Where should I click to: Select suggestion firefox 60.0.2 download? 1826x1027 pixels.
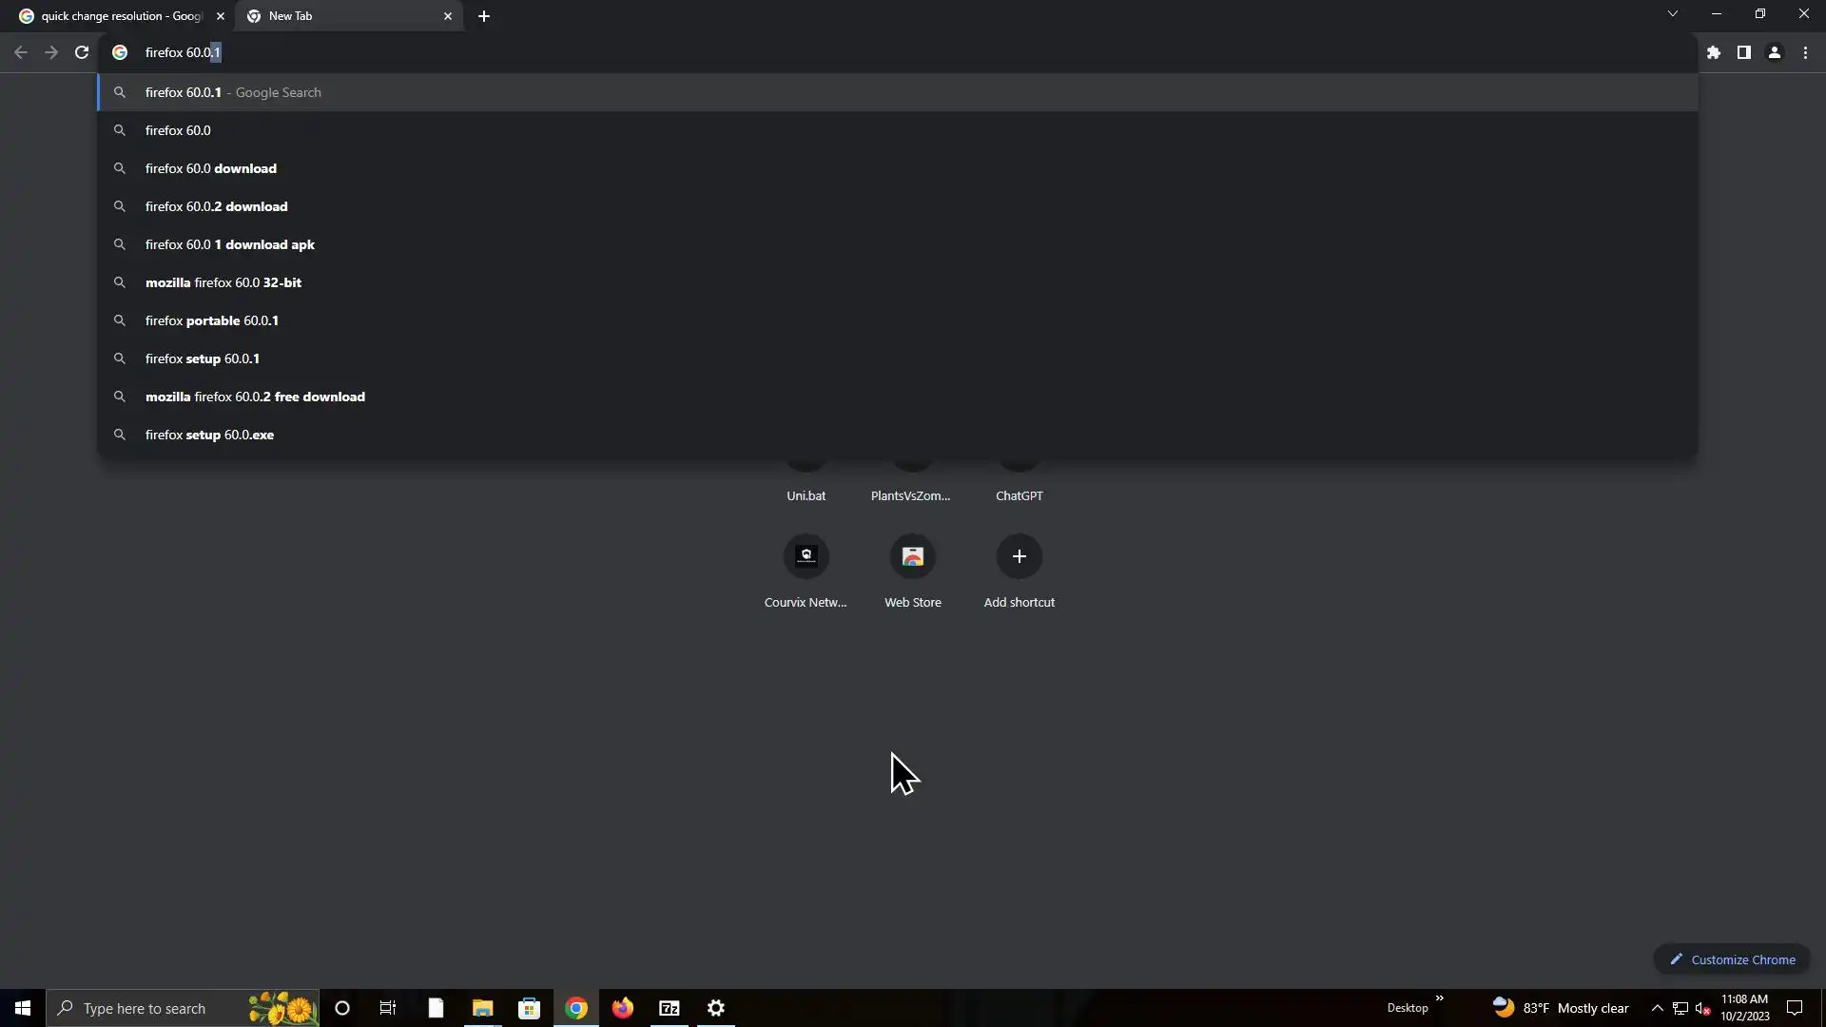click(x=216, y=206)
